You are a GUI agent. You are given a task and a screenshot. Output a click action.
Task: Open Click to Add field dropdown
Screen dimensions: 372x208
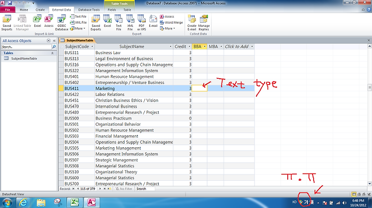point(252,46)
